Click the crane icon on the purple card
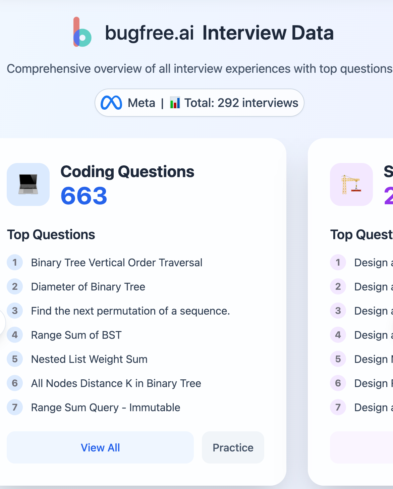 [x=350, y=184]
